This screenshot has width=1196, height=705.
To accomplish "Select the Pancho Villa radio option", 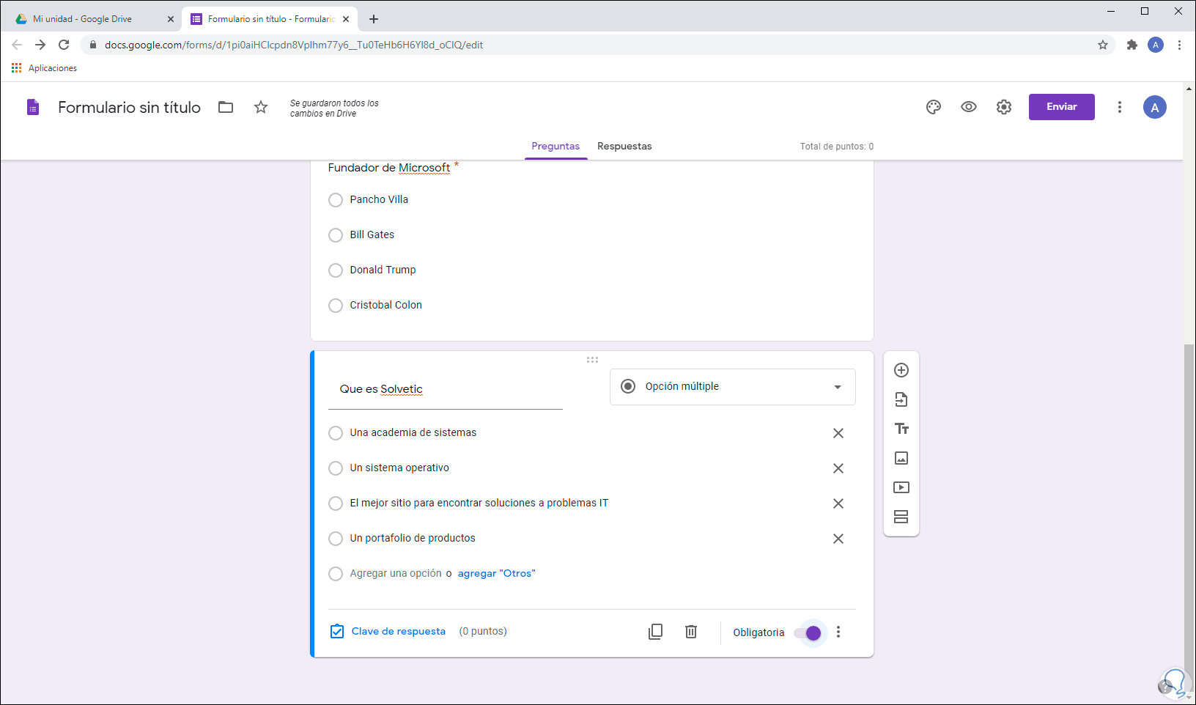I will (x=336, y=200).
